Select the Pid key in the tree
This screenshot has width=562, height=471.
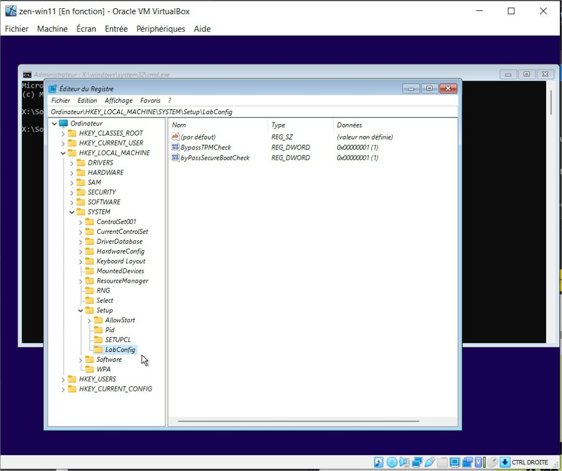pyautogui.click(x=110, y=330)
